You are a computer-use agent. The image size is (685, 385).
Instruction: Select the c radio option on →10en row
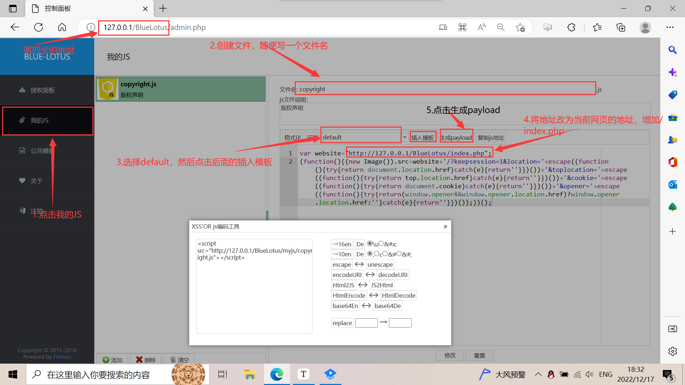click(x=377, y=254)
